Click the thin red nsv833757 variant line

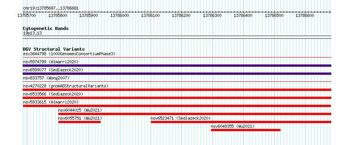(177, 82)
